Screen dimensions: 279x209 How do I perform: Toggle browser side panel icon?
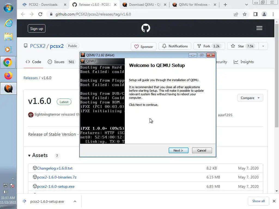click(256, 14)
